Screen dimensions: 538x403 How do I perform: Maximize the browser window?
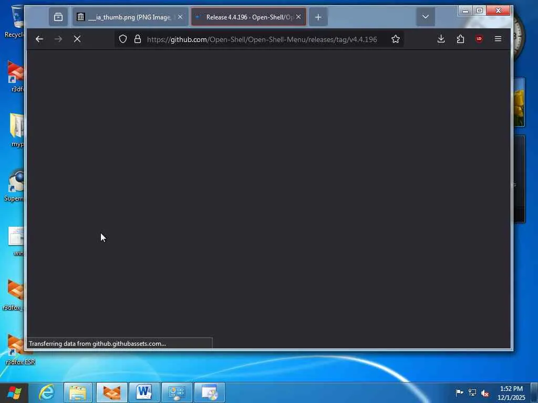(x=480, y=10)
